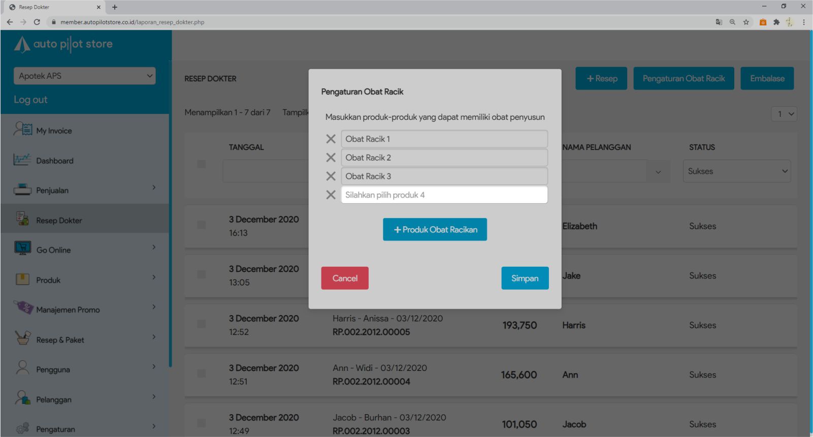Click X beside Obat Racik 3

(x=331, y=176)
